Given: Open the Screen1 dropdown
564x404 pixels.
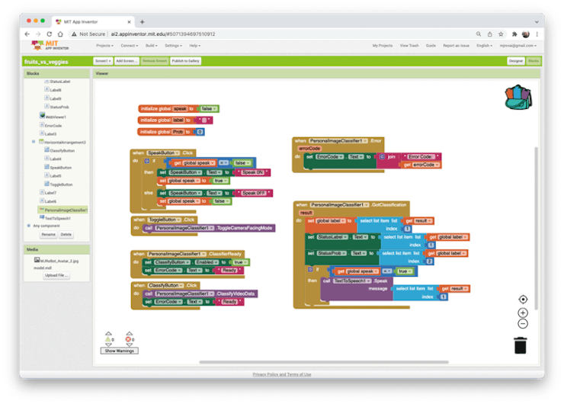Looking at the screenshot, I should point(102,60).
